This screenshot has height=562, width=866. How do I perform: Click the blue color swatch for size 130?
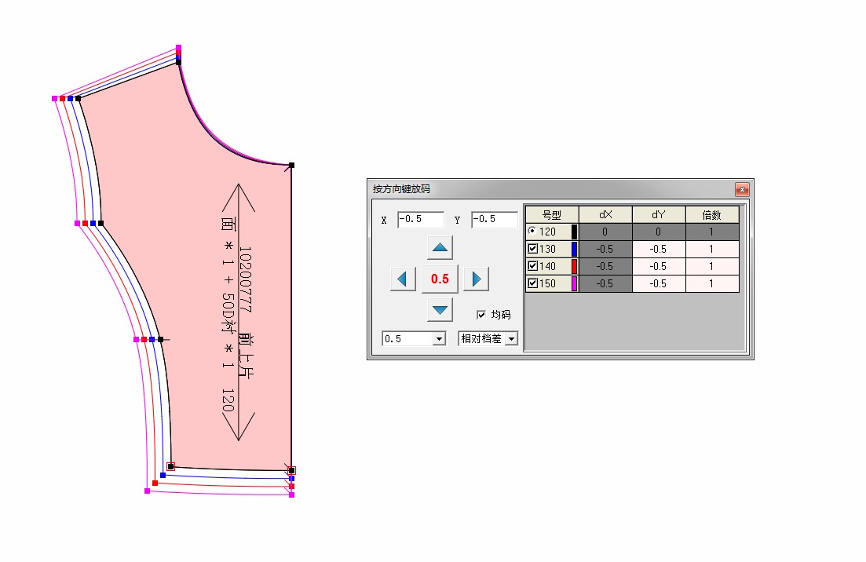574,249
